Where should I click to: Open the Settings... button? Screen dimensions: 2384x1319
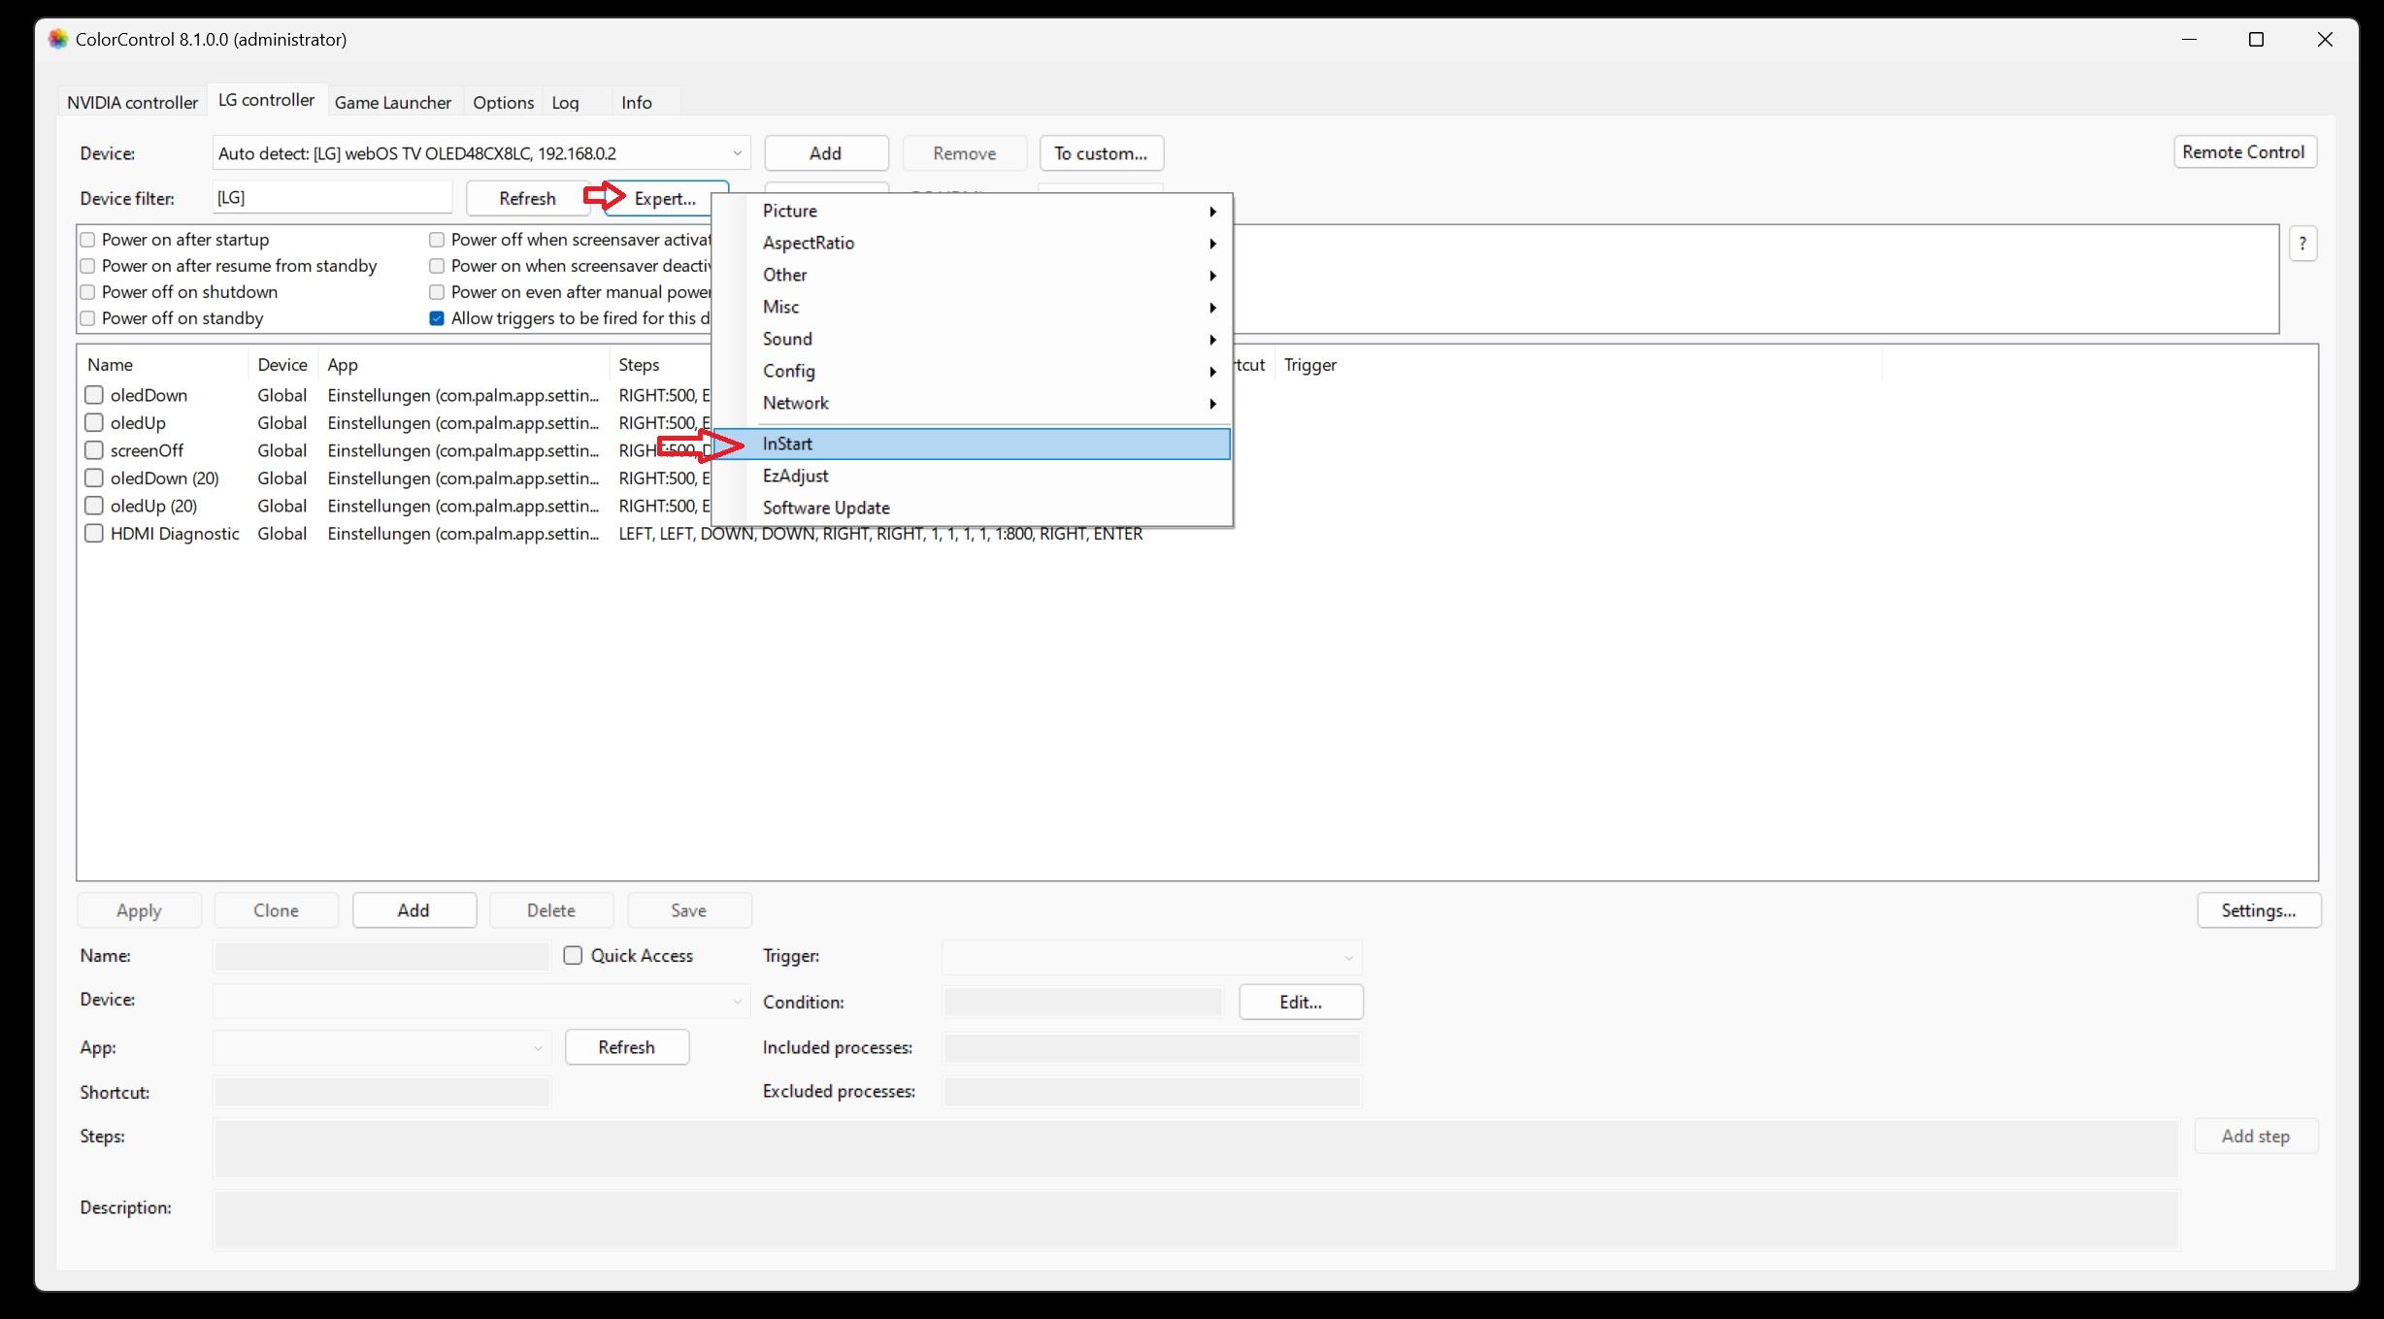(2259, 910)
